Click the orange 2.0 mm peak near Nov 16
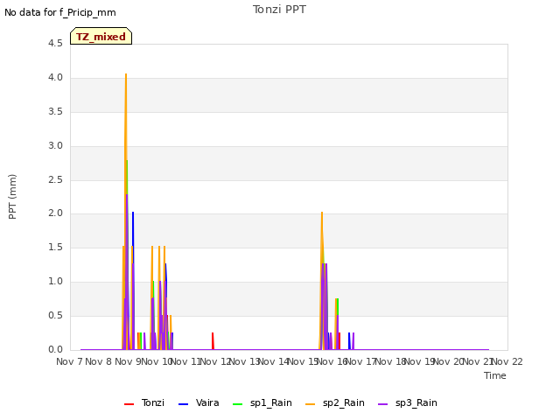The height and width of the screenshot is (420, 560). pyautogui.click(x=322, y=213)
